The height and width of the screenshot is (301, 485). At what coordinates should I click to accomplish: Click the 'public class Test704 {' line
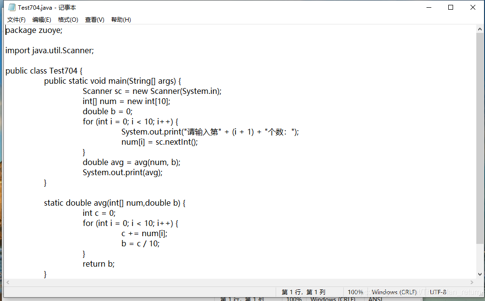[44, 71]
